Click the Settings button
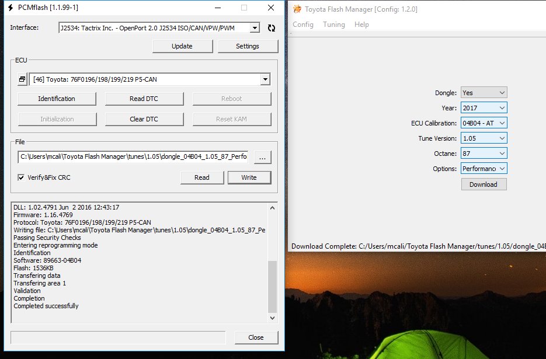 tap(248, 46)
